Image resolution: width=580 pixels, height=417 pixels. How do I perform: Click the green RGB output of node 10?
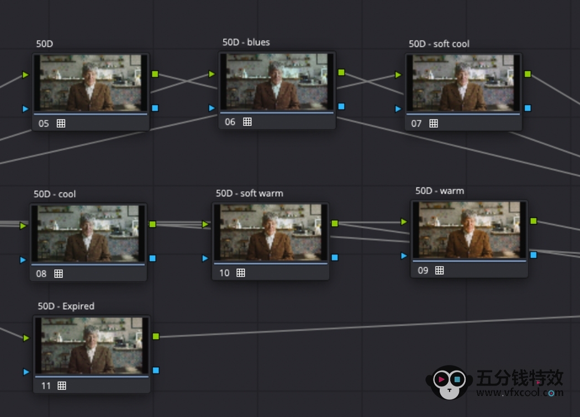(x=335, y=223)
